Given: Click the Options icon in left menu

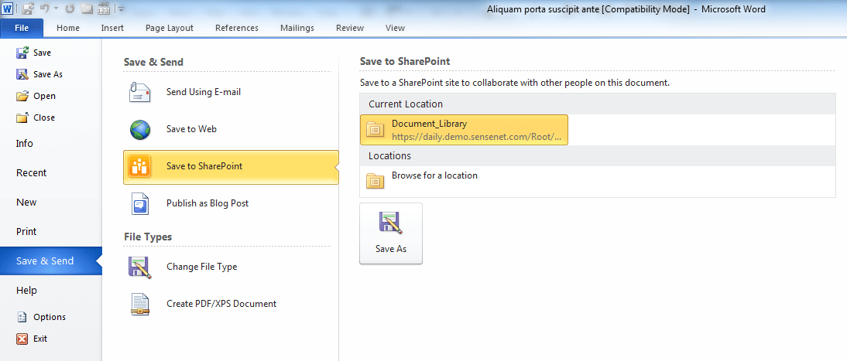Looking at the screenshot, I should point(22,317).
